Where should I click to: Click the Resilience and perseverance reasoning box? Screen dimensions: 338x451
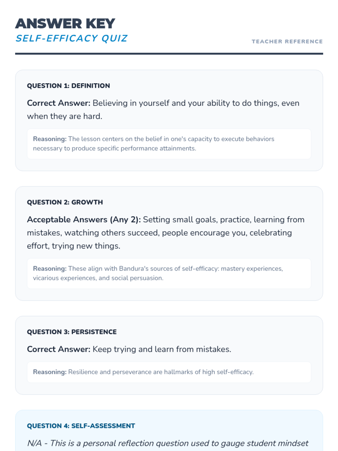tap(169, 372)
